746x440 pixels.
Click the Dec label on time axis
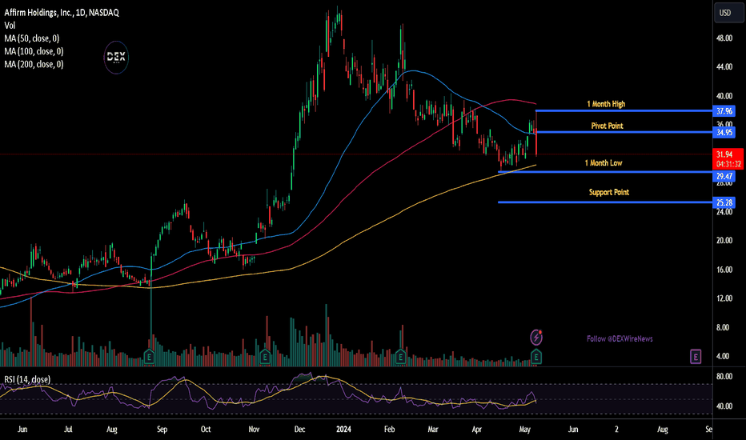[299, 429]
